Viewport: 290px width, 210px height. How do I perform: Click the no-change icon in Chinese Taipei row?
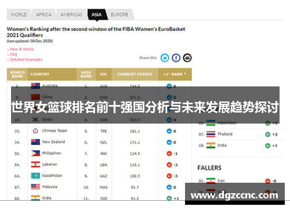[169, 131]
